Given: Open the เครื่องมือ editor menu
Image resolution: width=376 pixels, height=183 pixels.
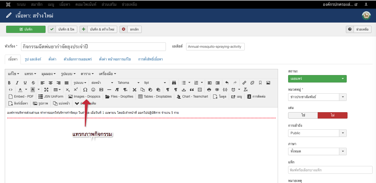Looking at the screenshot, I should (108, 74).
